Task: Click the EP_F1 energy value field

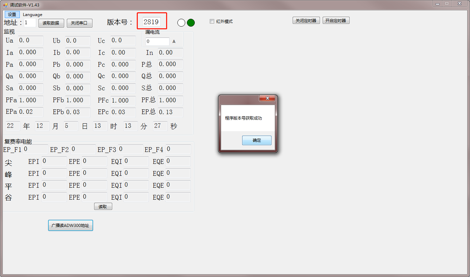Action: click(35, 149)
